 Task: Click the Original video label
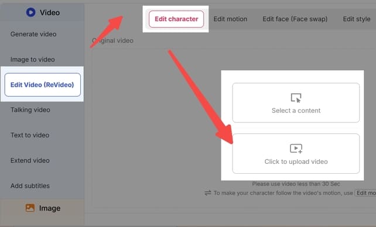112,40
